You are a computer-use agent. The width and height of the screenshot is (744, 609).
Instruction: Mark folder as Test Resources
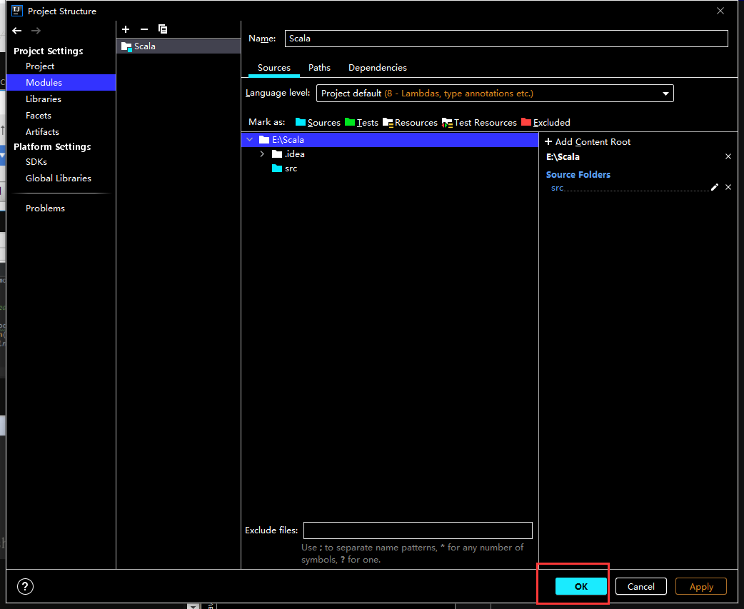479,122
